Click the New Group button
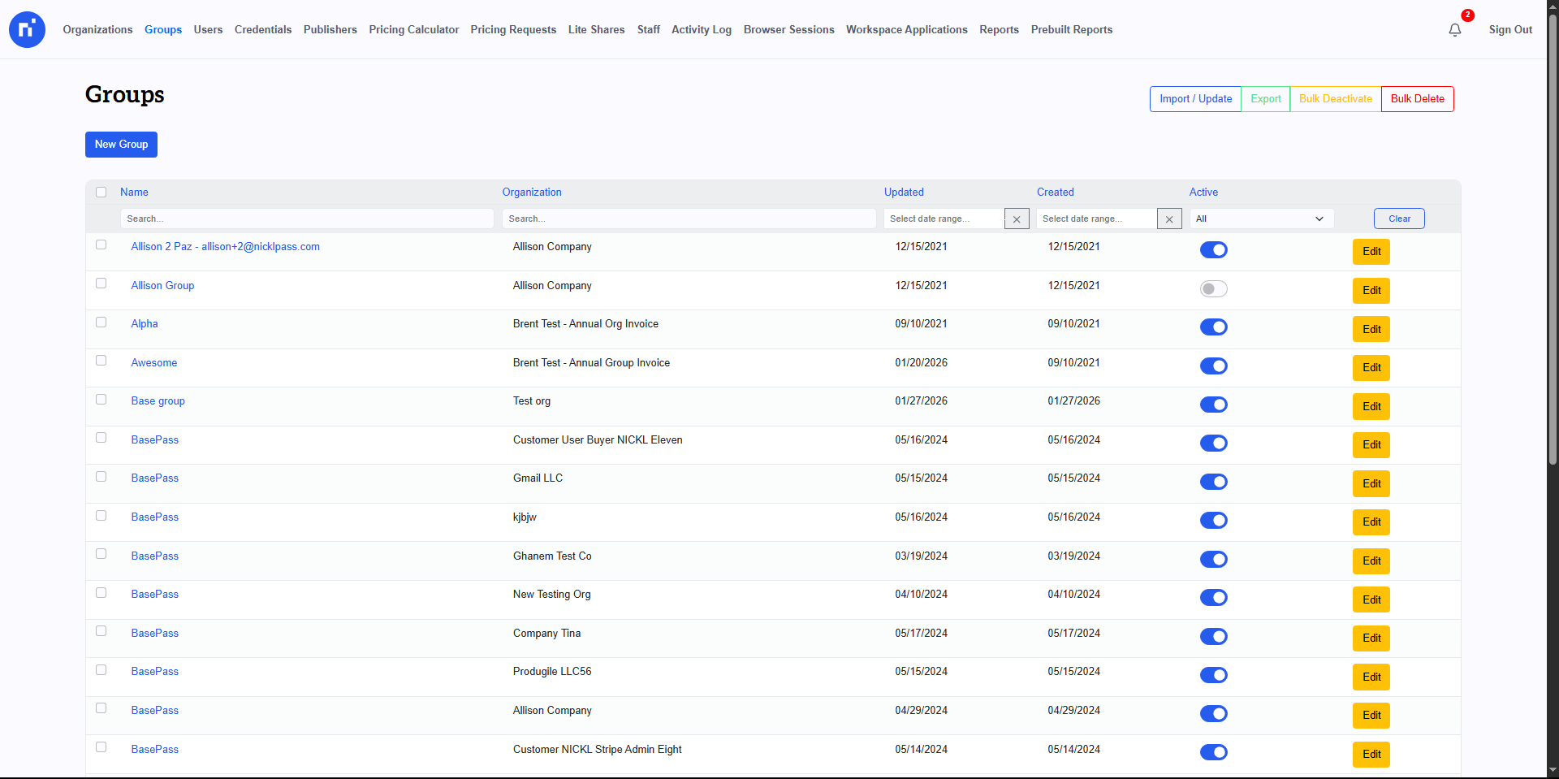 [x=121, y=145]
